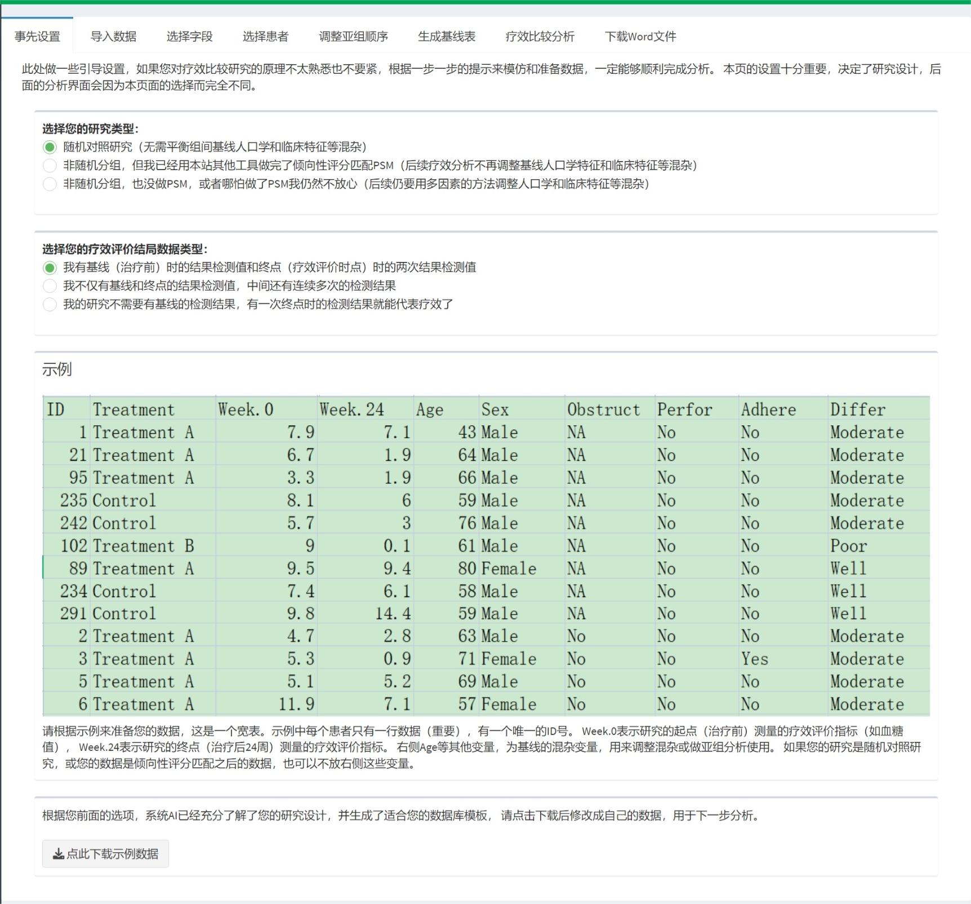Click ID 291 Control row
Viewport: 971px width, 904px height.
click(x=486, y=613)
